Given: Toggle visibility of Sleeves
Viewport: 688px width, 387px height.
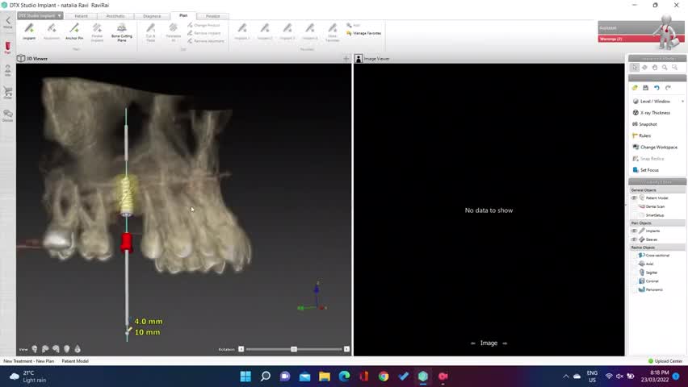Looking at the screenshot, I should (x=634, y=239).
